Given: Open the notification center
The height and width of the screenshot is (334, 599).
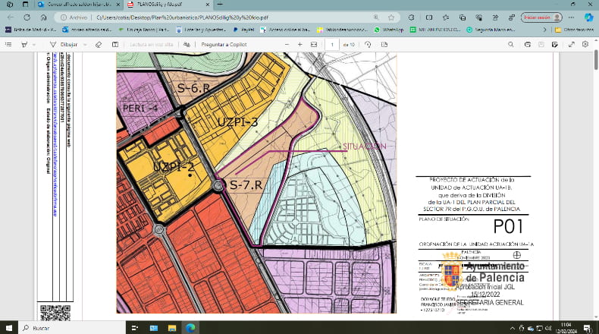Looking at the screenshot, I should [587, 328].
